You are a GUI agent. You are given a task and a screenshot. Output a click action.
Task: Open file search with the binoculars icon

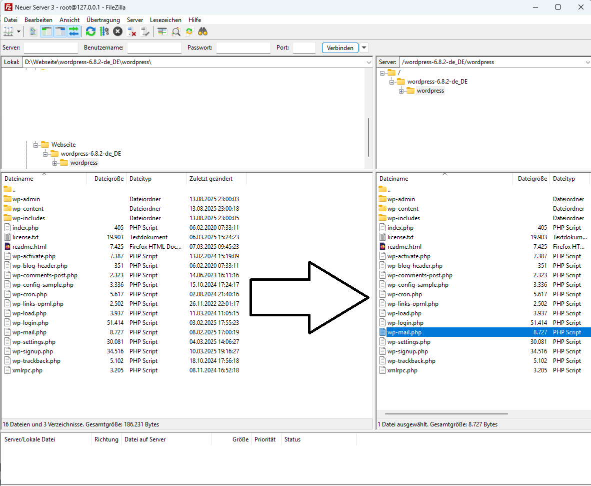[202, 32]
